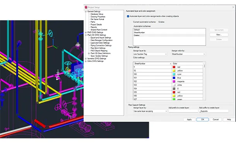The image size is (236, 143).
Task: Click the Add prefix to create layer field
Action: coord(183,111)
